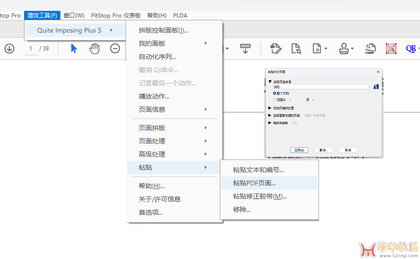Click the current page number field

coord(31,49)
